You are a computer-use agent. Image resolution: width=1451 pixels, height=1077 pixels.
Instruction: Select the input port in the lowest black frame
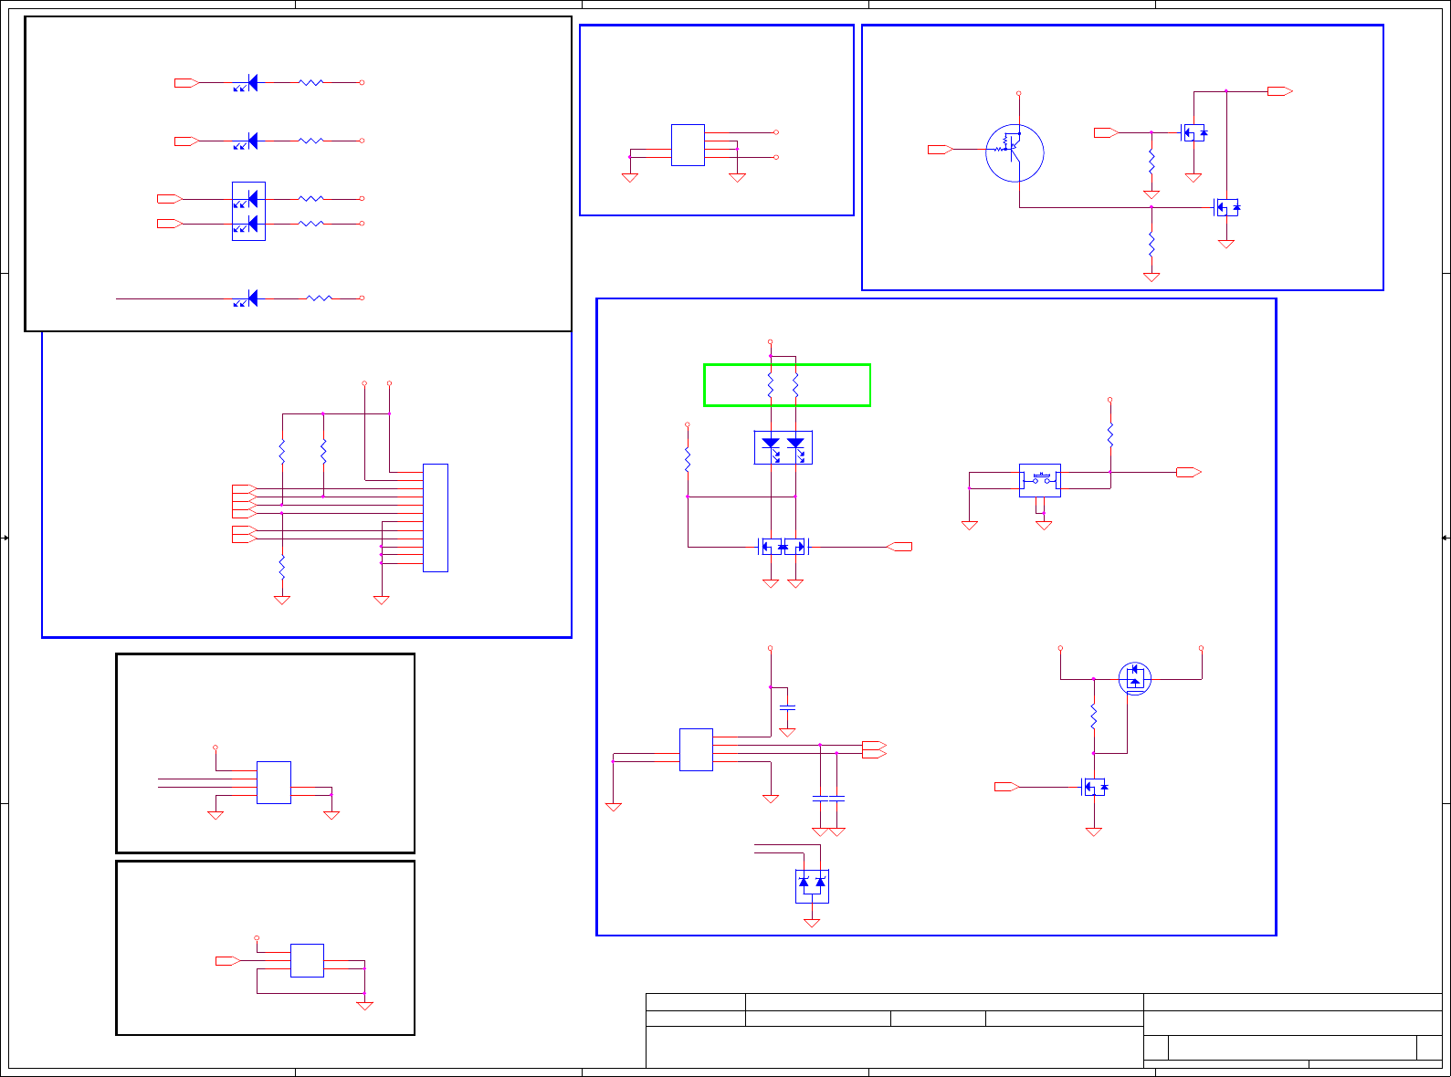click(228, 961)
